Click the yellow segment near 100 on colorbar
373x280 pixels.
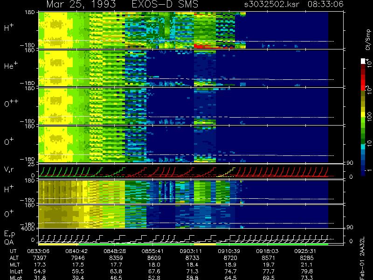[x=363, y=115]
